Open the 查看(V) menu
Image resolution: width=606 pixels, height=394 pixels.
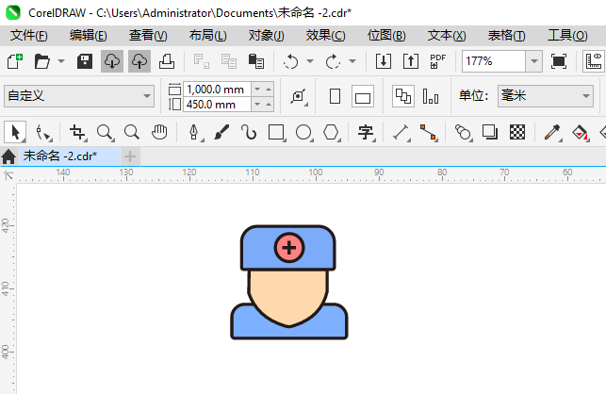(x=148, y=36)
